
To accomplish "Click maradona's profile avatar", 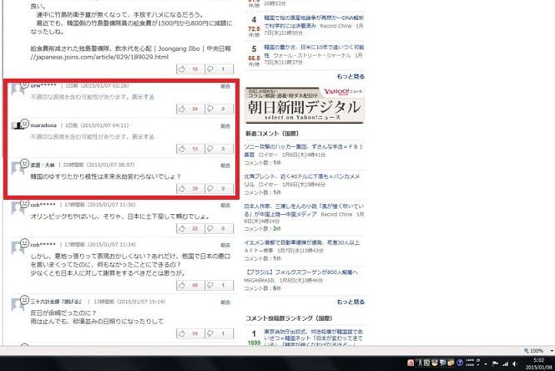I will point(20,125).
